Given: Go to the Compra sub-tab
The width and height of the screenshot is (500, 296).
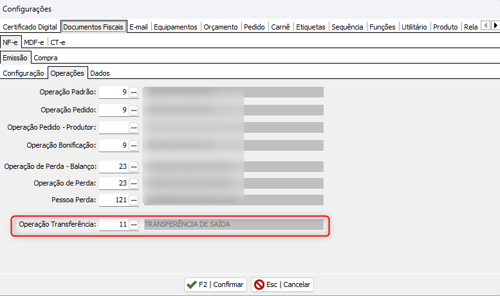Looking at the screenshot, I should pos(46,58).
